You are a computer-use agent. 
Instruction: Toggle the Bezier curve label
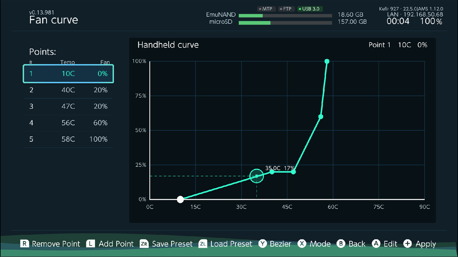tap(281, 244)
